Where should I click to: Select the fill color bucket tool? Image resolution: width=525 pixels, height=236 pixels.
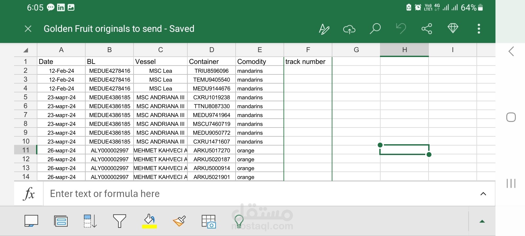pos(149,221)
